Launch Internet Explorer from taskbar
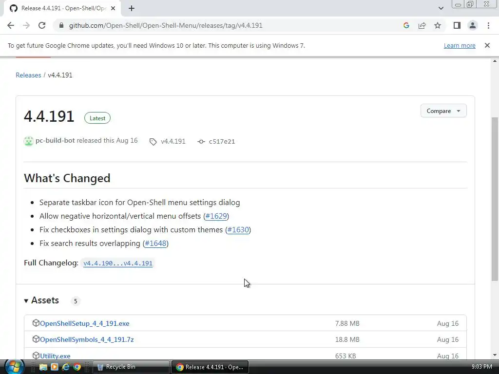This screenshot has width=499, height=374. (66, 367)
